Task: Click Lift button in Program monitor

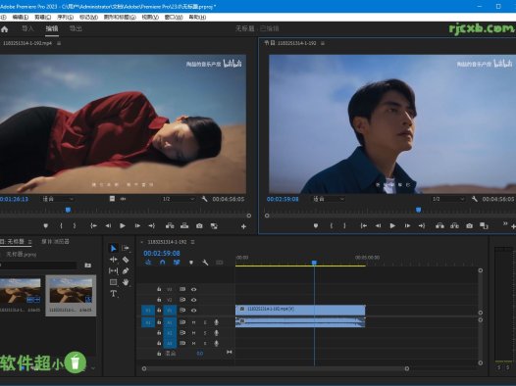Action: tap(439, 225)
